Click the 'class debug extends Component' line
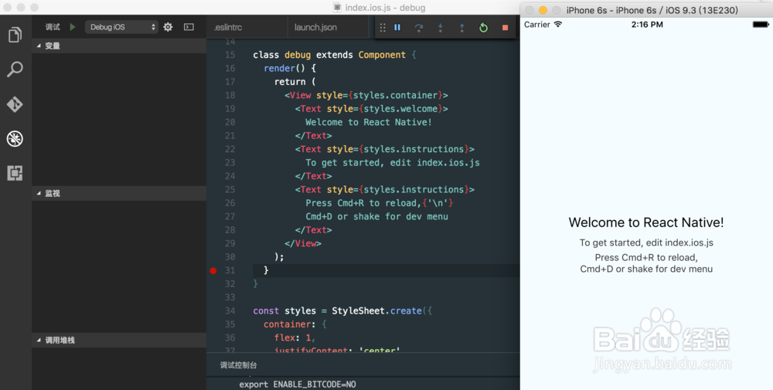The image size is (773, 390). (x=335, y=55)
